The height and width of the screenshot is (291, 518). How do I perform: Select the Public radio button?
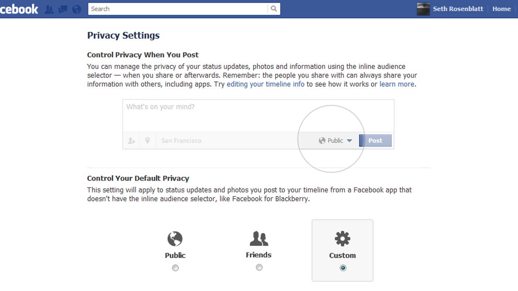175,268
